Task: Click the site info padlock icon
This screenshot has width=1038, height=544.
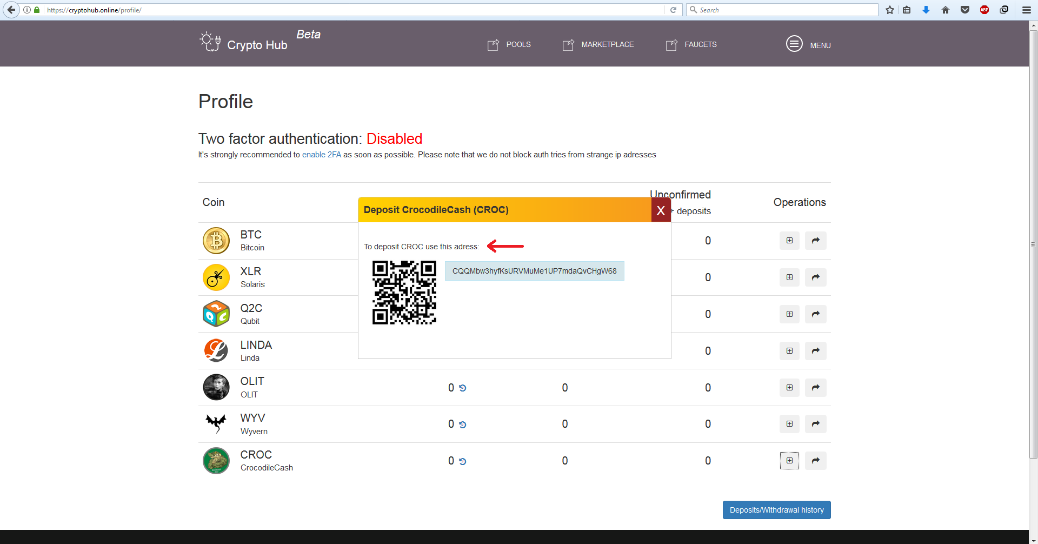Action: tap(37, 10)
